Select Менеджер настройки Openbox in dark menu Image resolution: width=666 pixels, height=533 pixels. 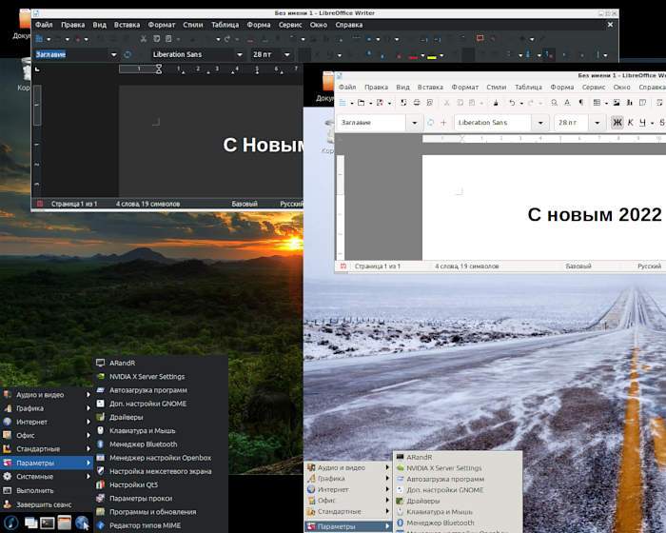(161, 458)
